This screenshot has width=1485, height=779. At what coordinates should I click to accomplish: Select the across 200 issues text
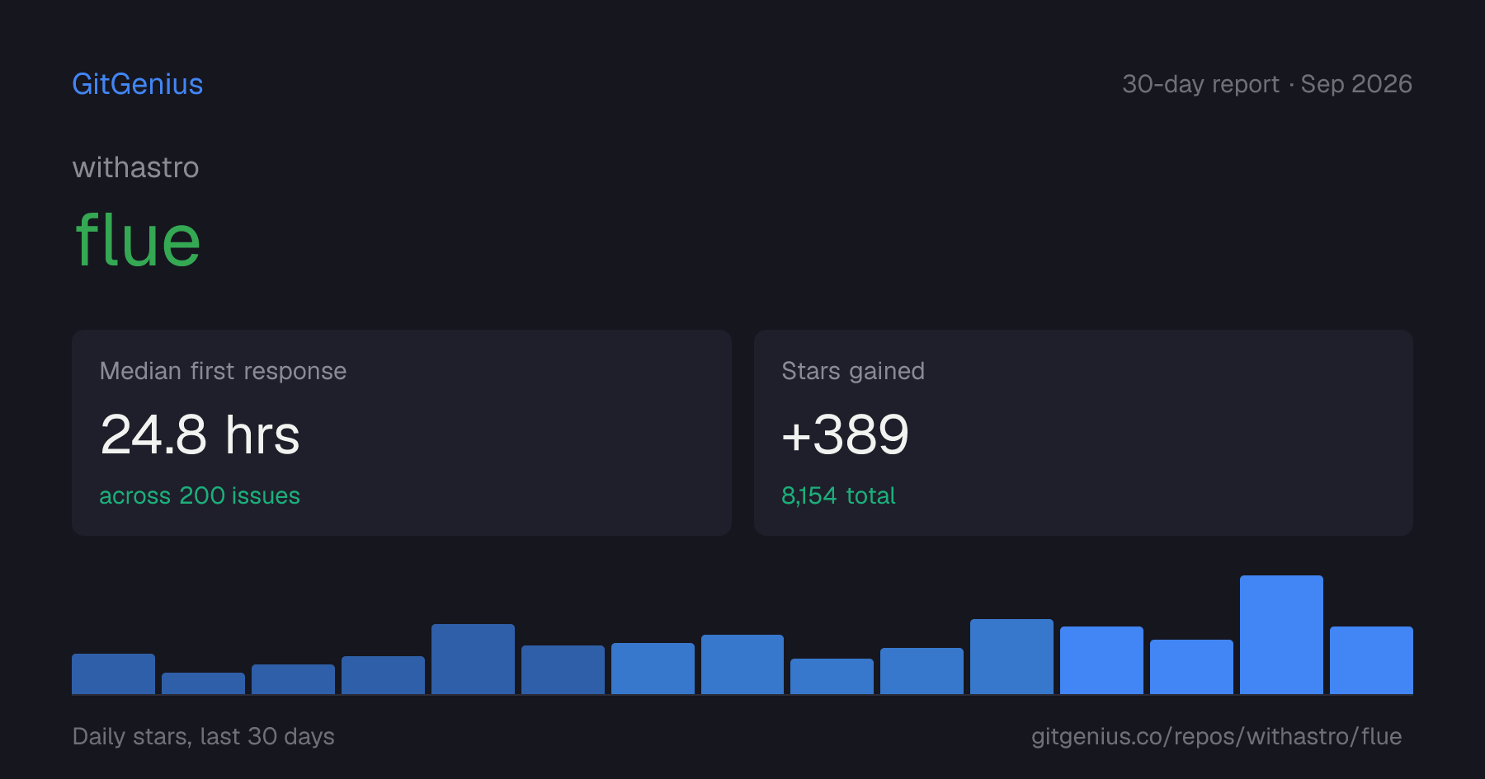[x=200, y=495]
